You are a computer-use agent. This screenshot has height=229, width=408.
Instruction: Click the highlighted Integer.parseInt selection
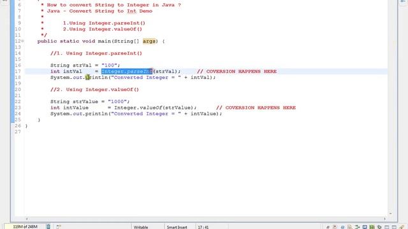(x=127, y=71)
